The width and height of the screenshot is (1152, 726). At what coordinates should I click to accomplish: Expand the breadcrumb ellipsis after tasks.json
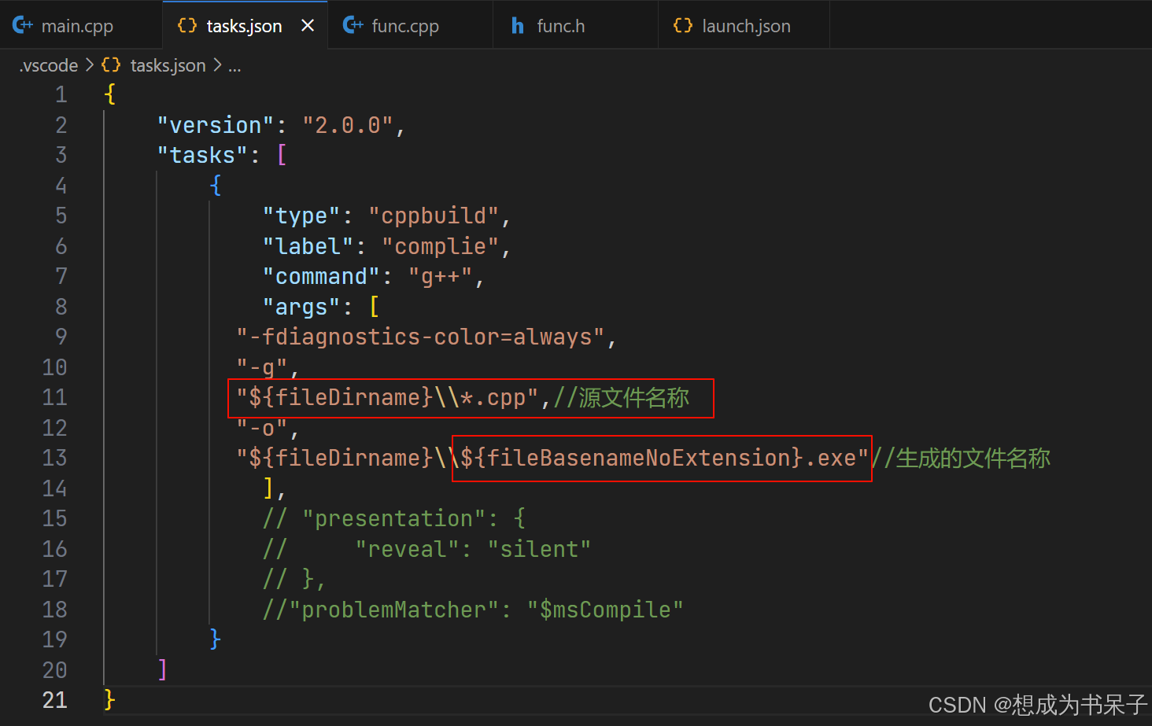234,66
